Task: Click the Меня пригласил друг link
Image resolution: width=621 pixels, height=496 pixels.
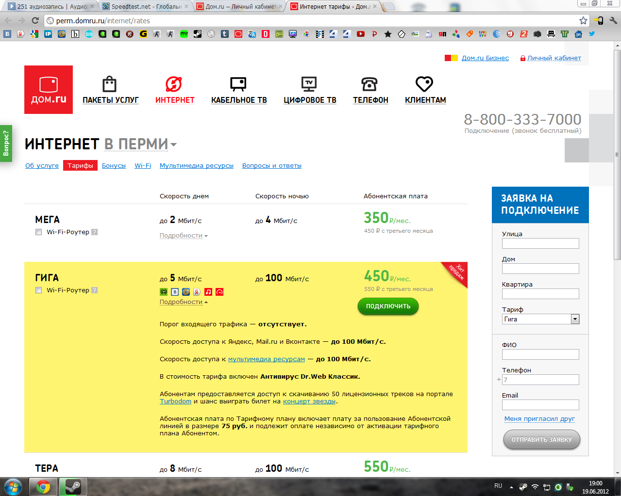Action: tap(539, 418)
